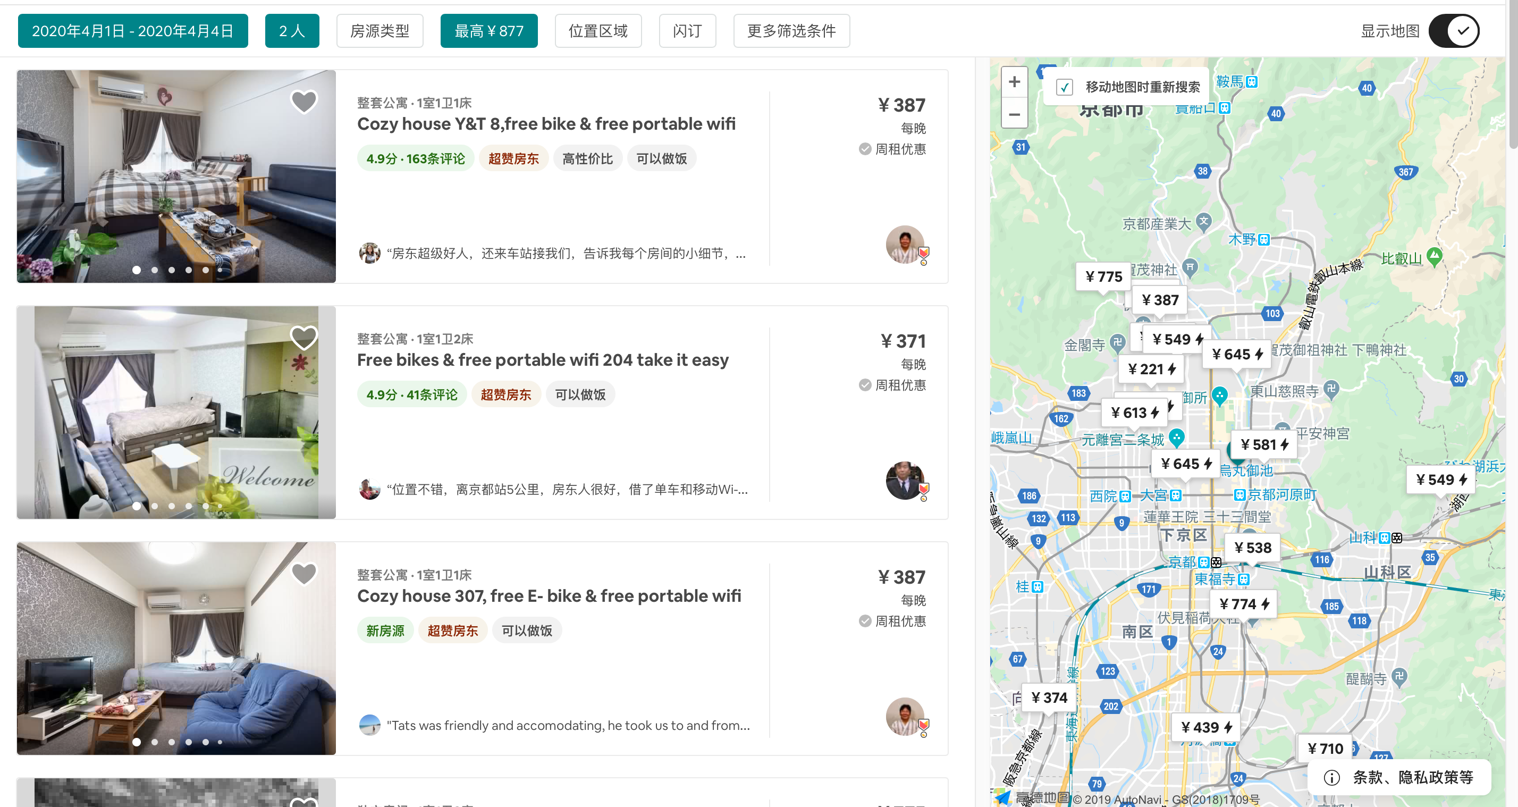Open the date range 2020年4月1日 filter

[132, 31]
